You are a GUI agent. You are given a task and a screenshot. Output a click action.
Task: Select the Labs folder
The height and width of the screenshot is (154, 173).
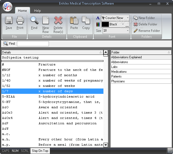pos(141,67)
